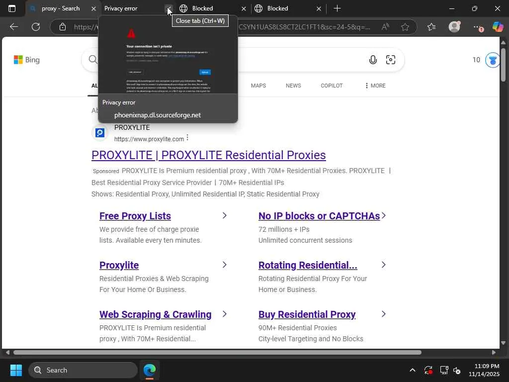509x382 pixels.
Task: Open clock and date flyout
Action: click(484, 370)
